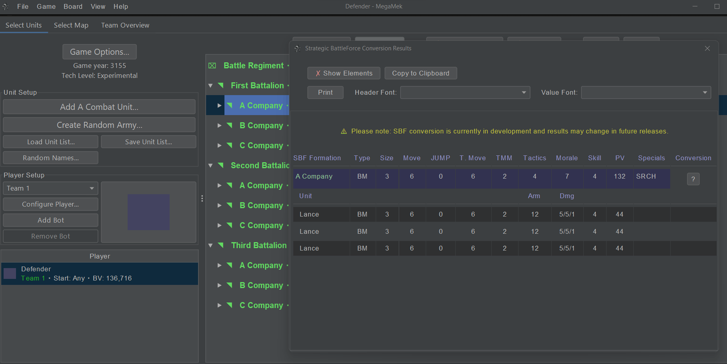Open the Board menu
Screen dimensions: 727x364
tap(73, 6)
